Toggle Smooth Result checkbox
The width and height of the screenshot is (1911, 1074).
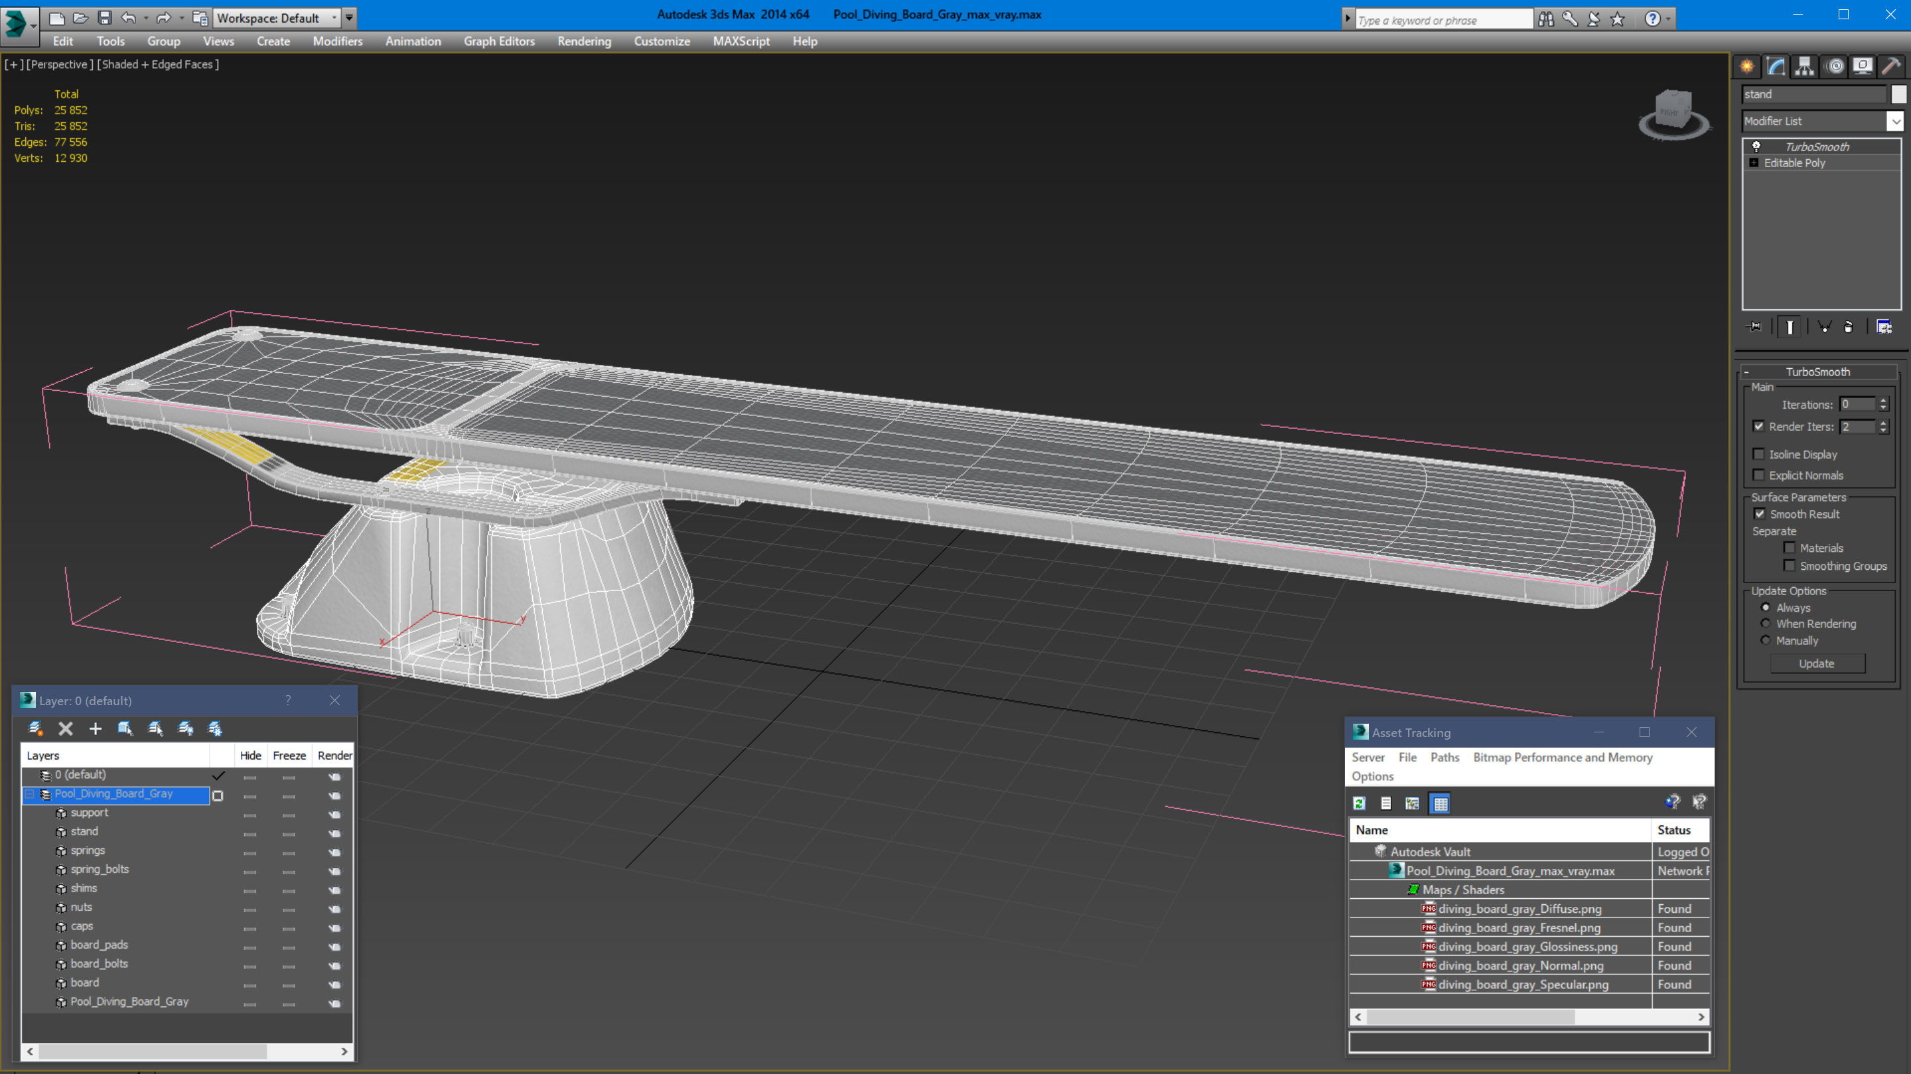tap(1760, 513)
